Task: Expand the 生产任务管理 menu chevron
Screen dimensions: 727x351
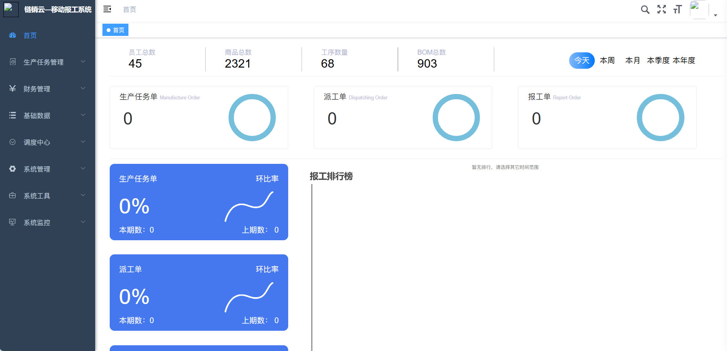Action: [83, 61]
